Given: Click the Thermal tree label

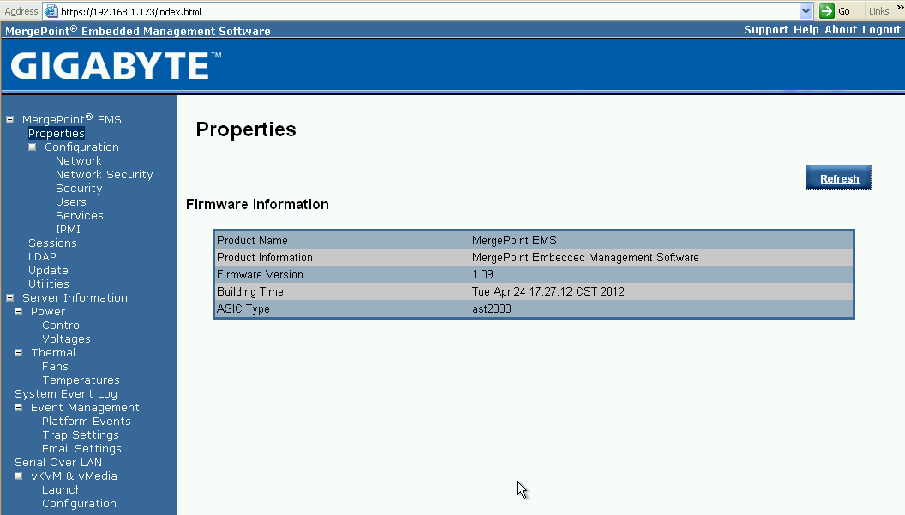Looking at the screenshot, I should point(53,353).
